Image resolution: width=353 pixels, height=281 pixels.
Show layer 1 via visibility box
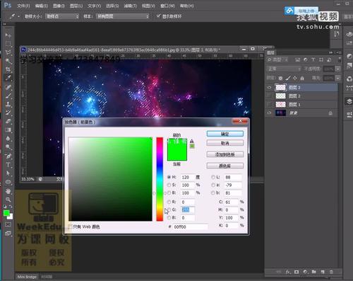[269, 105]
